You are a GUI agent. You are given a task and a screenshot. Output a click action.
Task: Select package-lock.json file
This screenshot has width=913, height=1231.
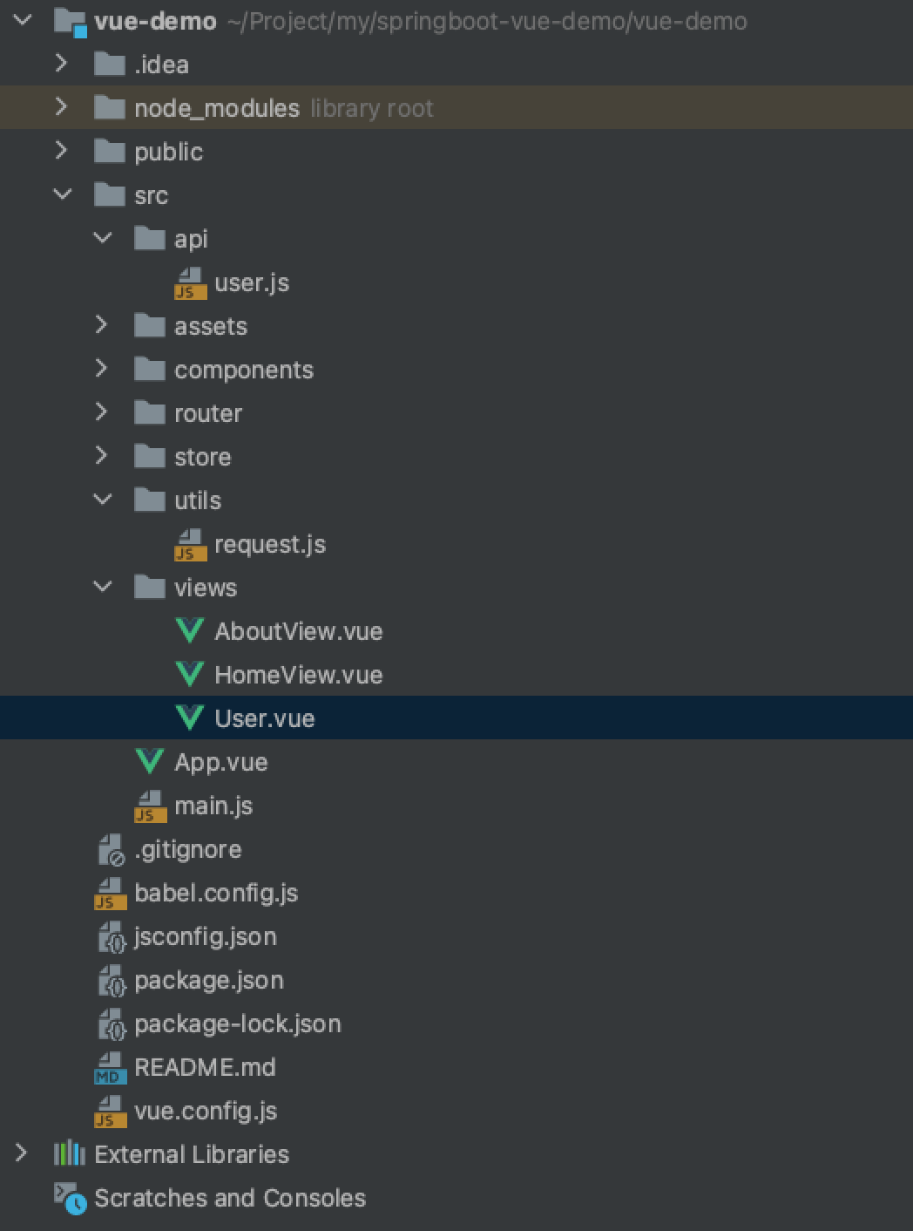pos(237,1024)
